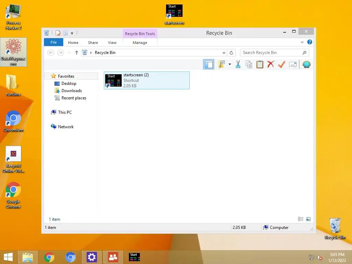The width and height of the screenshot is (352, 264).
Task: Open Chromium from the taskbar
Action: point(70,257)
